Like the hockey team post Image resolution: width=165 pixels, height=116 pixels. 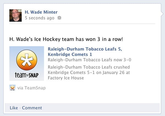pos(14,108)
